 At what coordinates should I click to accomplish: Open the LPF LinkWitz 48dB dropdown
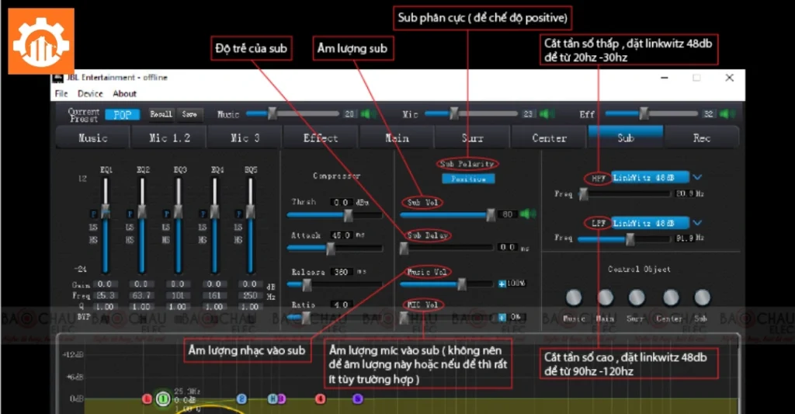pos(696,223)
